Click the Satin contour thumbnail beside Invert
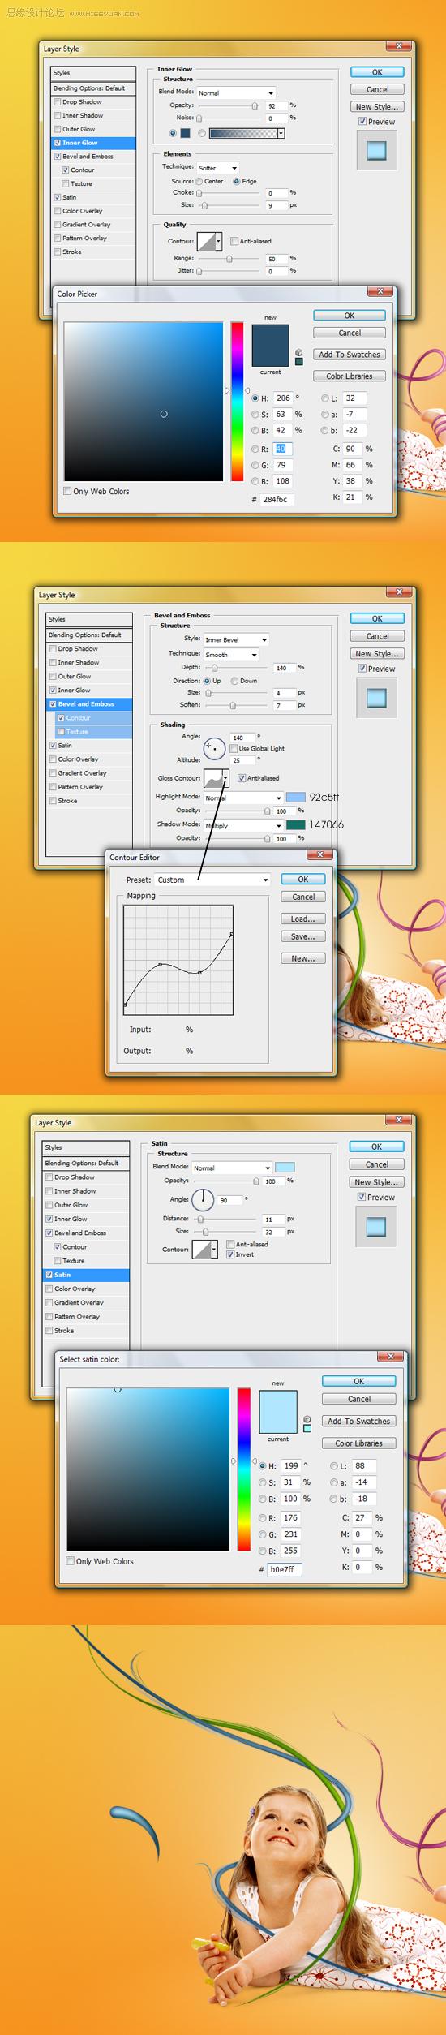This screenshot has height=2035, width=446. 202,1250
